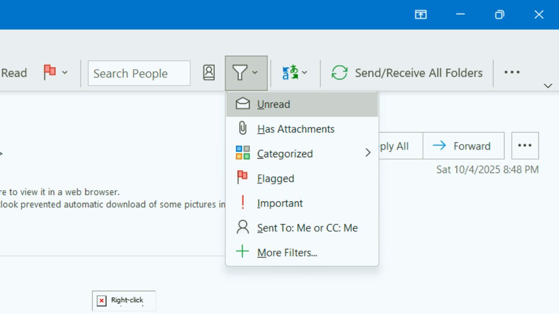Click the Filter Email funnel icon
The width and height of the screenshot is (559, 314).
[240, 73]
